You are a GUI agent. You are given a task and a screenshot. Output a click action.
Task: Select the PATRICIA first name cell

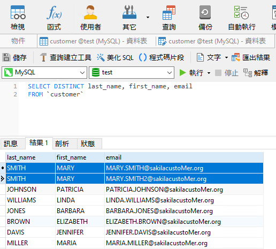80,190
